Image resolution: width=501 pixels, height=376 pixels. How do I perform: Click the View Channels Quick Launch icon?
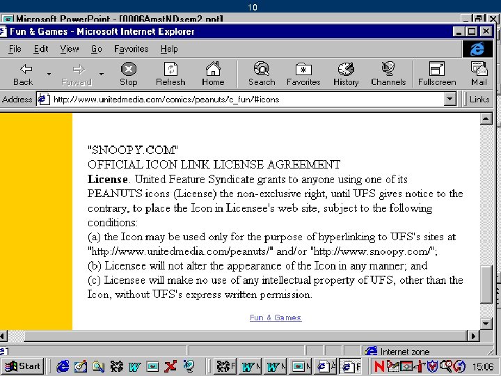click(x=189, y=366)
